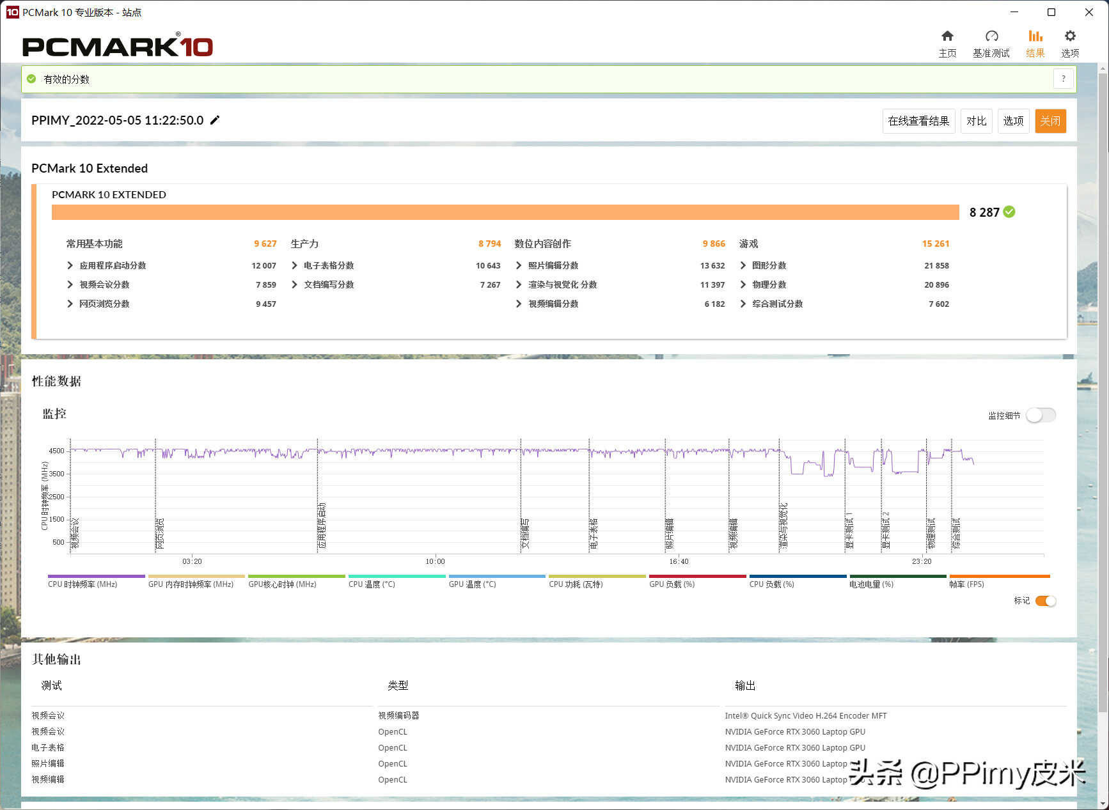Viewport: 1109px width, 810px height.
Task: Click 在线查看结果 button
Action: click(x=918, y=121)
